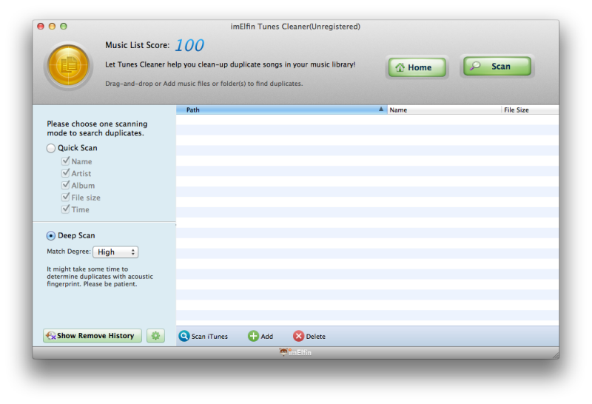
Task: Close the window with the red button
Action: point(41,26)
